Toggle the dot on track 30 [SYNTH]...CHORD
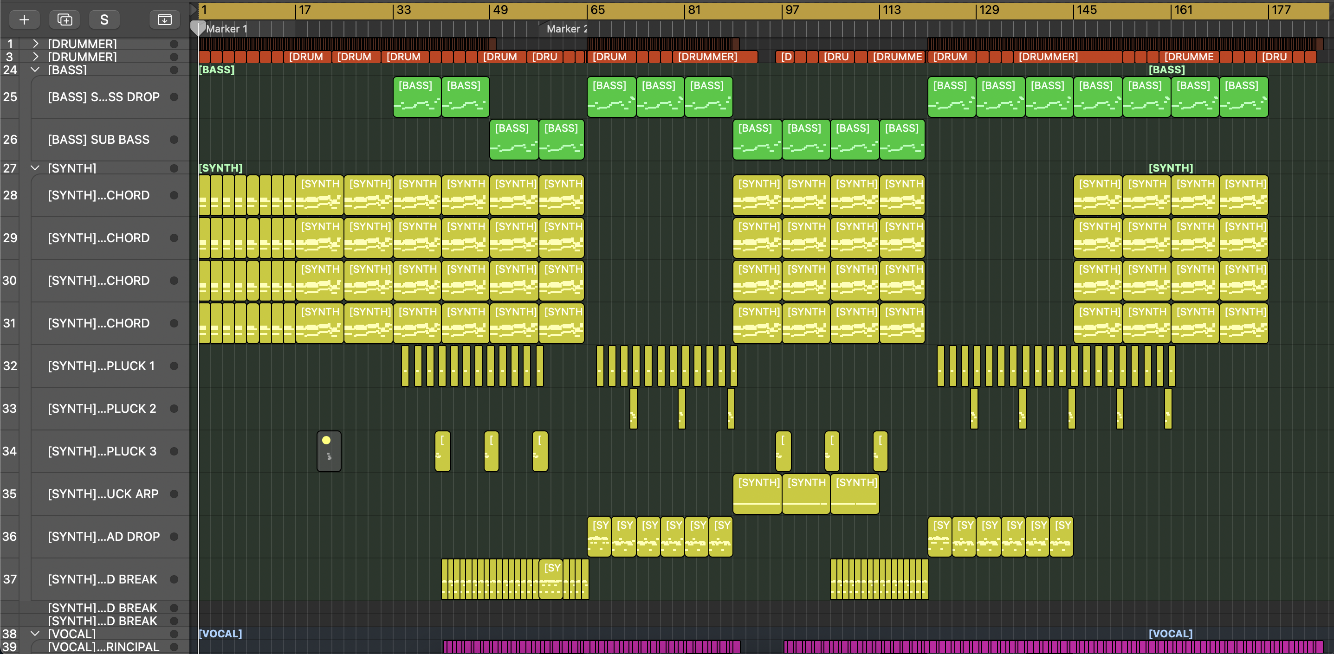The width and height of the screenshot is (1334, 654). [x=174, y=281]
